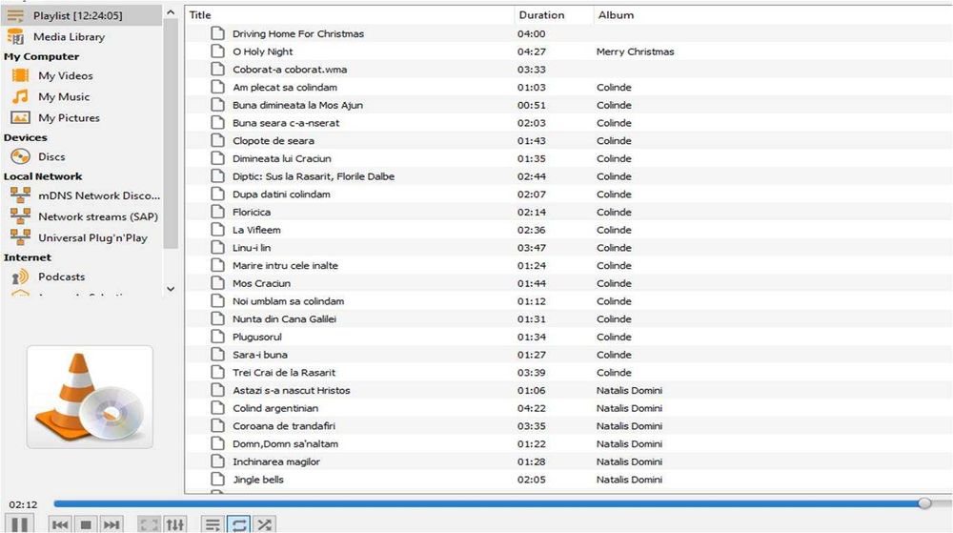Click file icon beside Marire intru cele inalte
This screenshot has height=533, width=953.
[x=217, y=265]
